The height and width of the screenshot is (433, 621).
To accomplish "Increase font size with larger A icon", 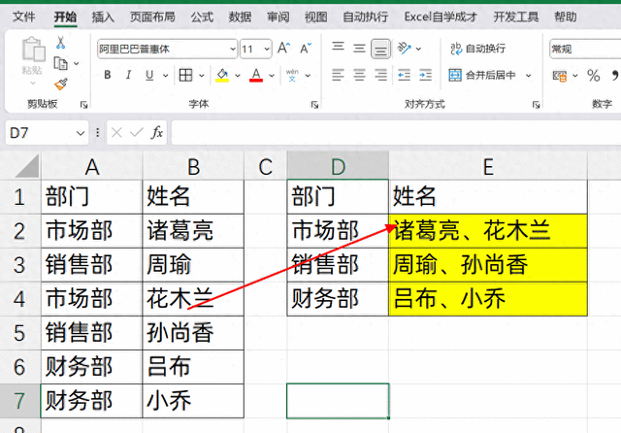I will coord(283,49).
